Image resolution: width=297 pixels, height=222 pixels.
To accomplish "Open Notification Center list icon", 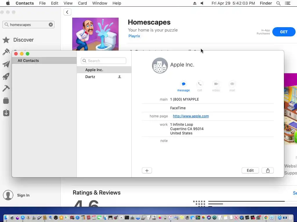I will (x=288, y=3).
